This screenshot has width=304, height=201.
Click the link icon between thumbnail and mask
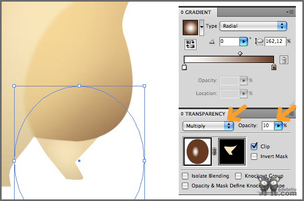tap(214, 151)
